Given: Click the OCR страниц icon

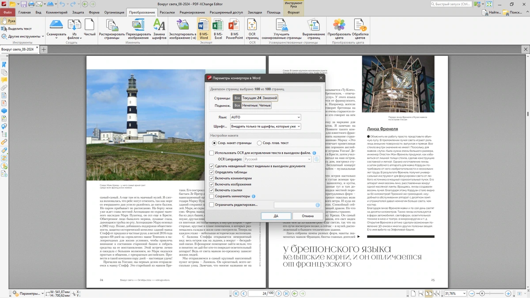Looking at the screenshot, I should [252, 24].
